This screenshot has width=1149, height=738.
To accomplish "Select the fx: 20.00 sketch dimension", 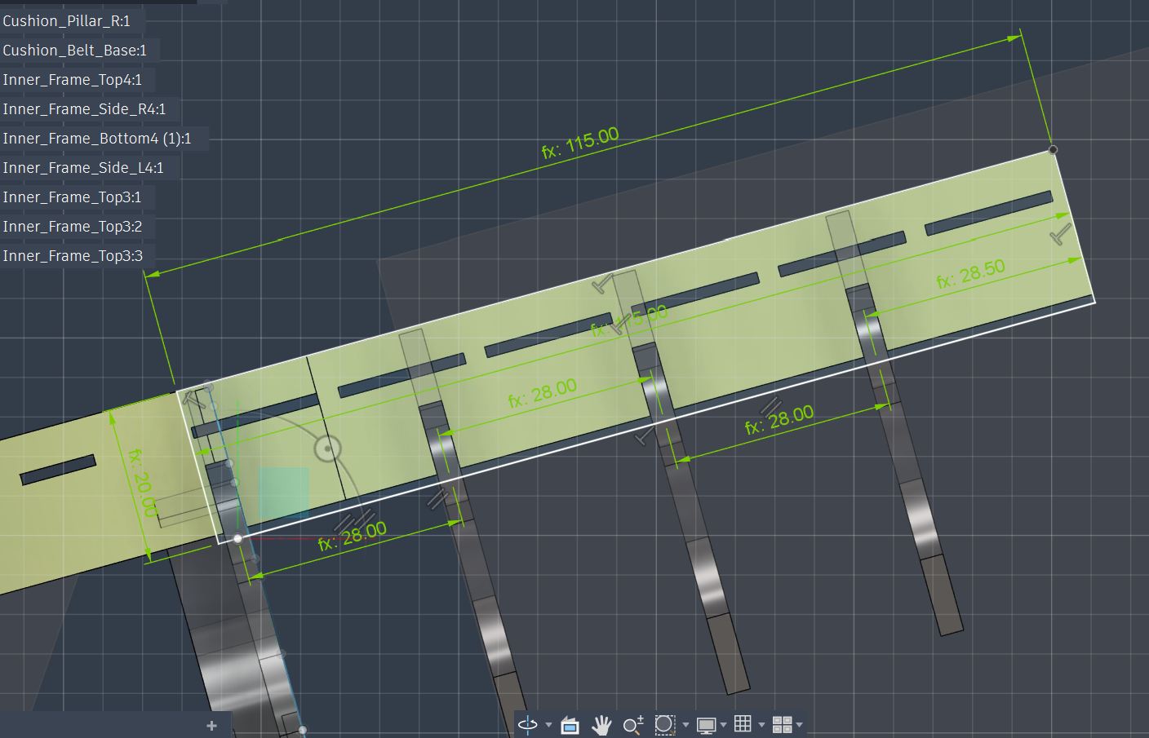I will point(142,481).
